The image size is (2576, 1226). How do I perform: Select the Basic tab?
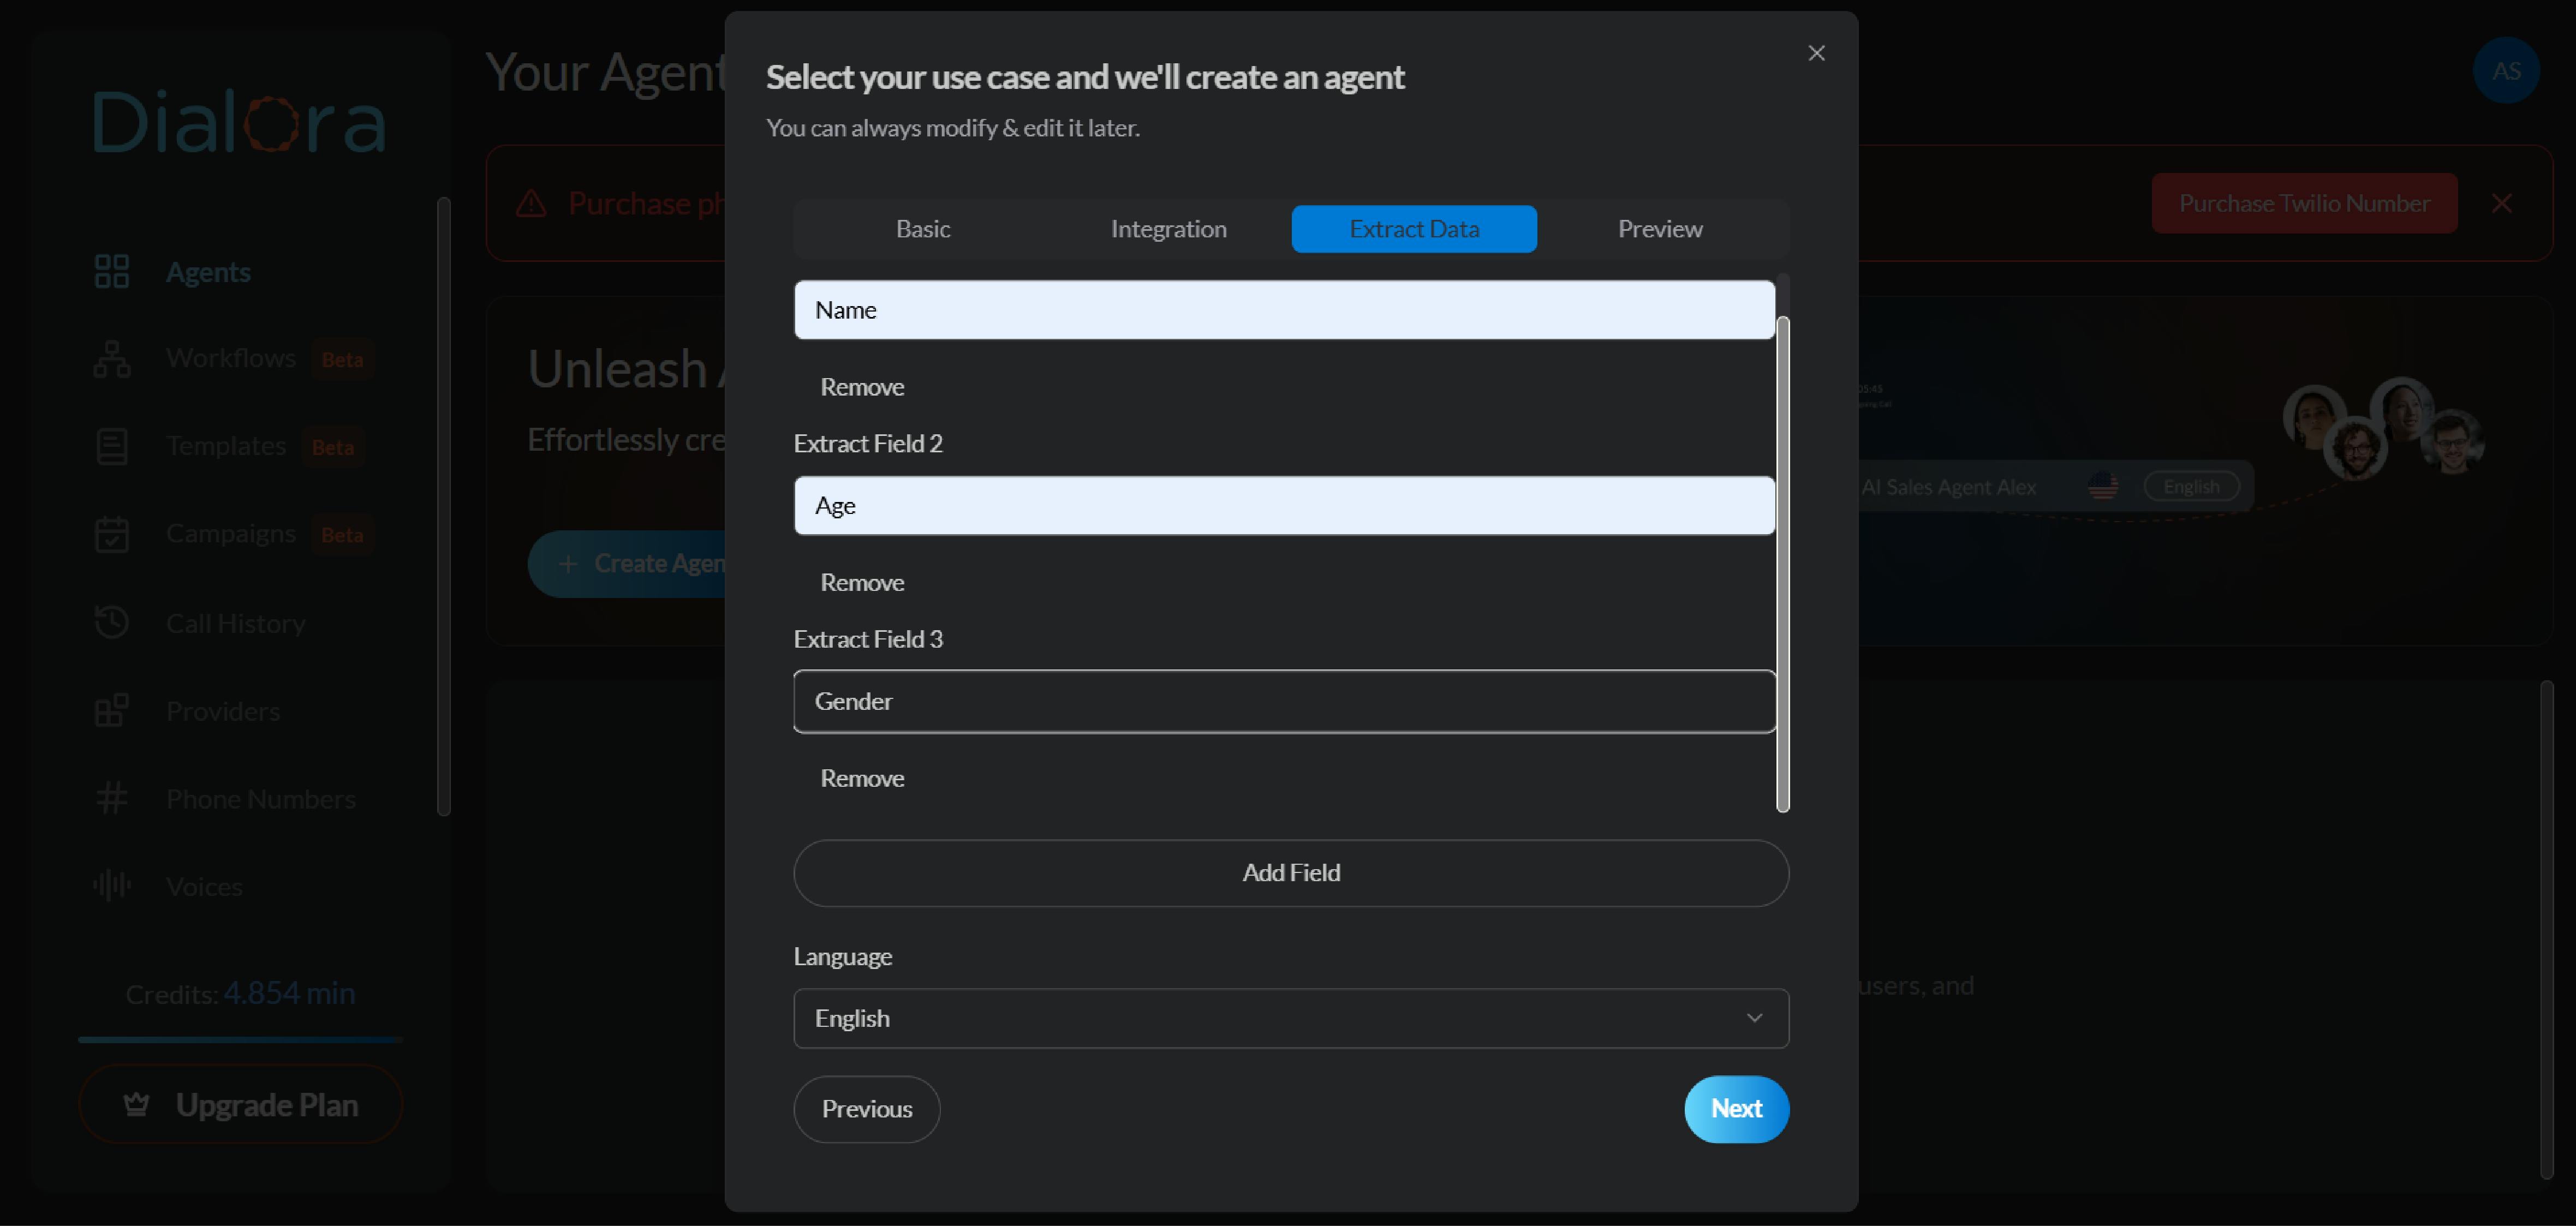[x=923, y=228]
